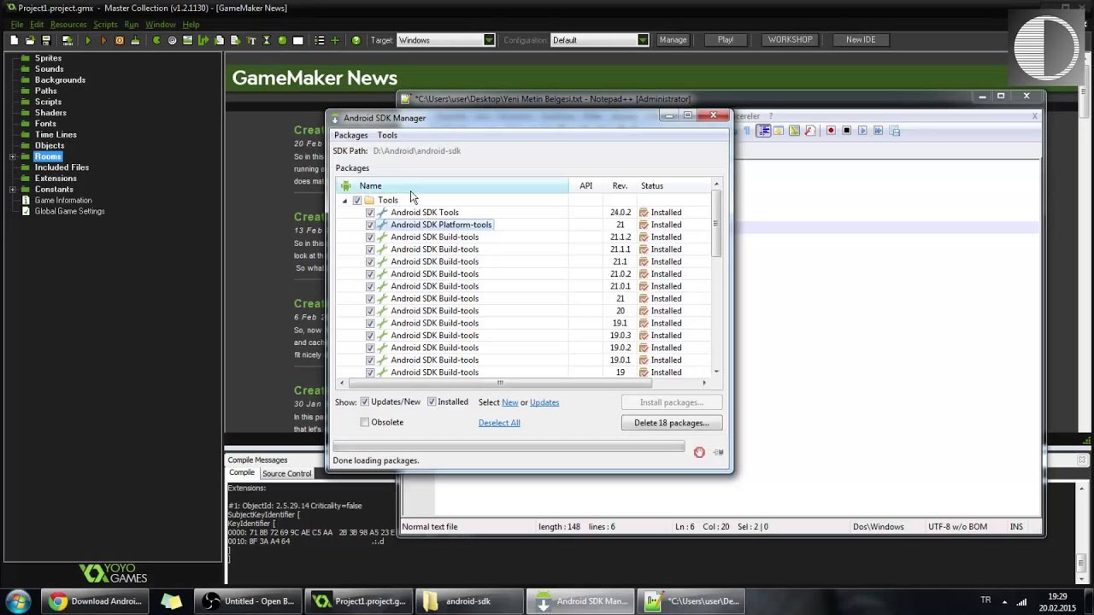The width and height of the screenshot is (1094, 615).
Task: Create a sprite using the Pac-Man icon
Action: [x=156, y=40]
